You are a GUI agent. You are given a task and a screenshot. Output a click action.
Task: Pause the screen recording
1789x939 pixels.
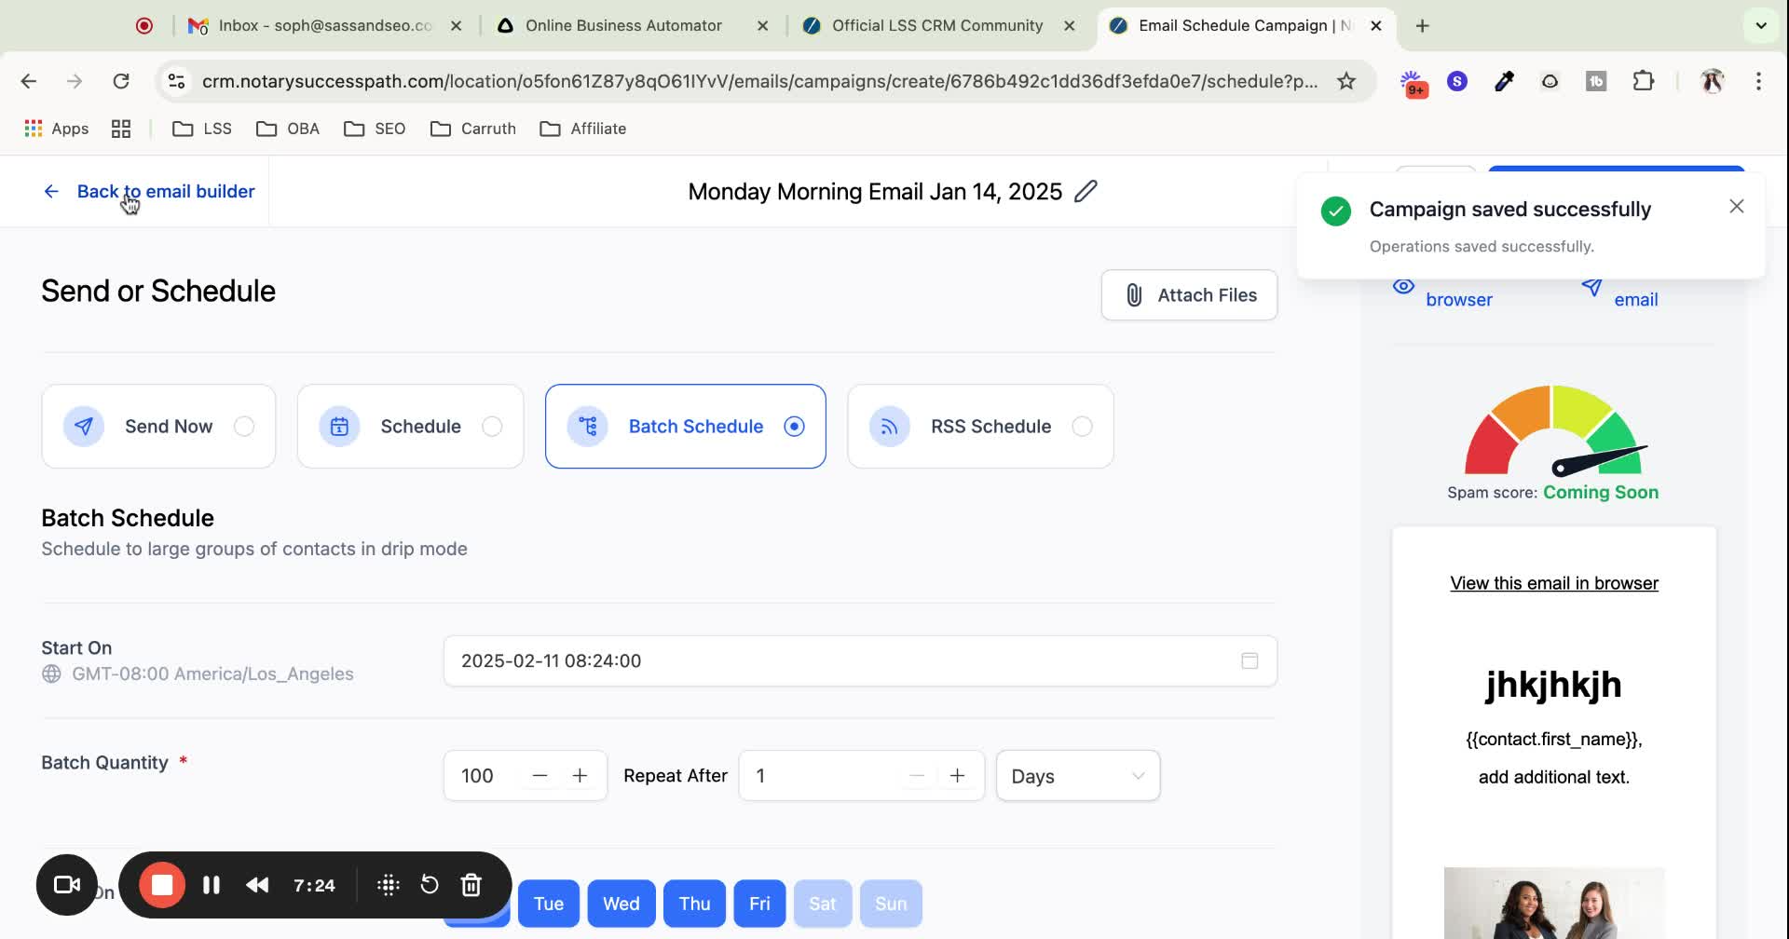pos(212,885)
